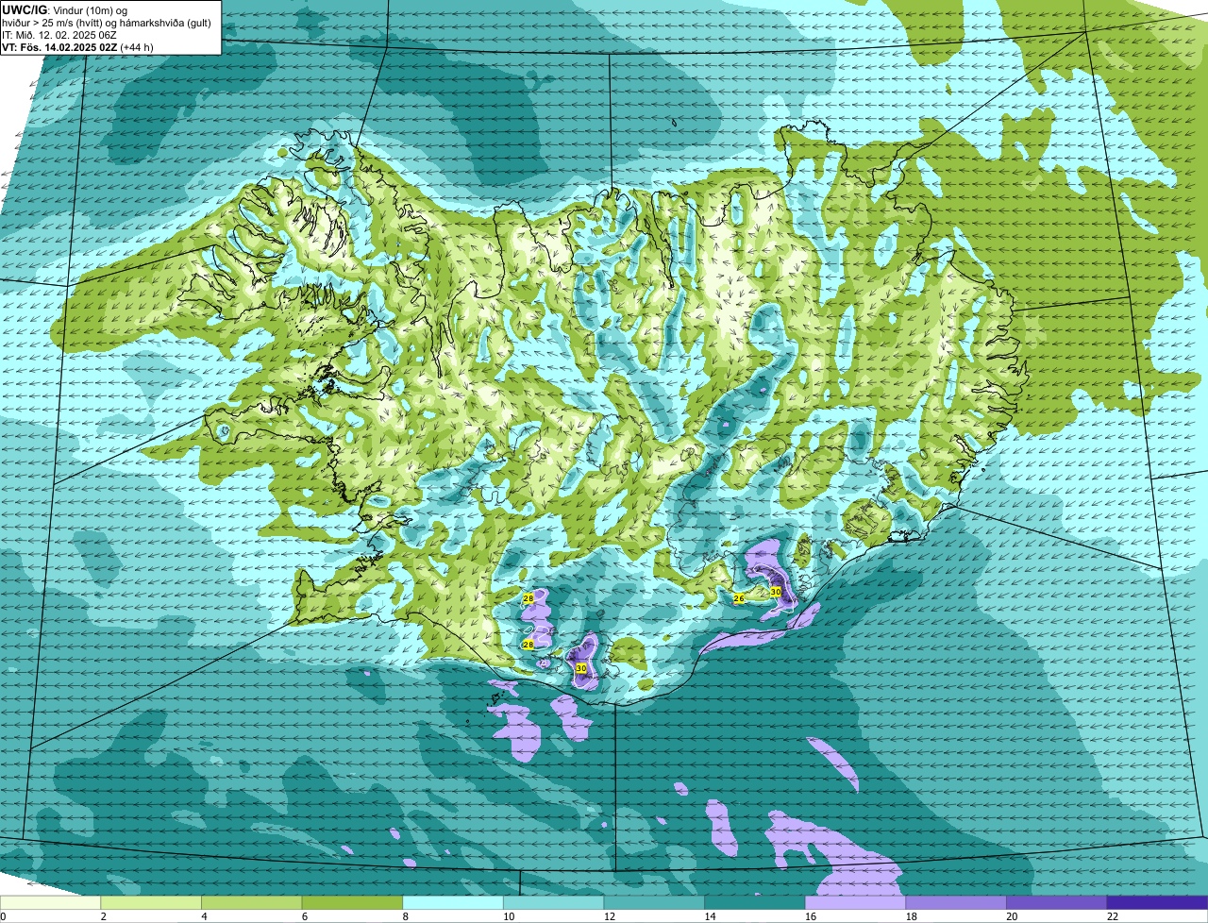Click the 0–2 m/s palest legend swatch

tap(50, 903)
